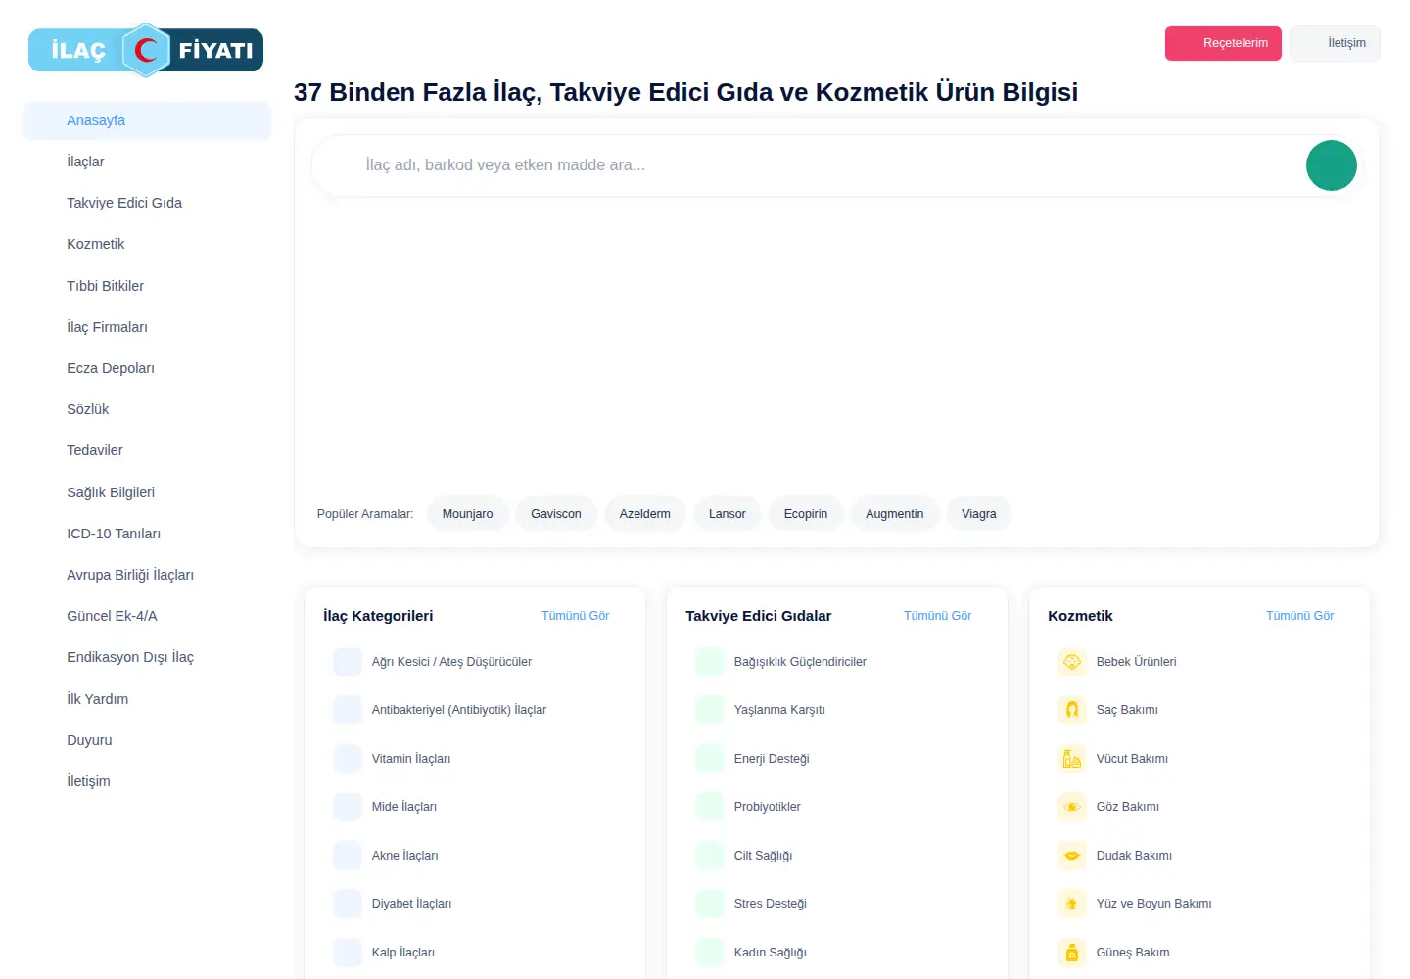Viewport: 1410px width, 979px height.
Task: Select ICD-10 Tanıları in the sidebar
Action: [147, 534]
